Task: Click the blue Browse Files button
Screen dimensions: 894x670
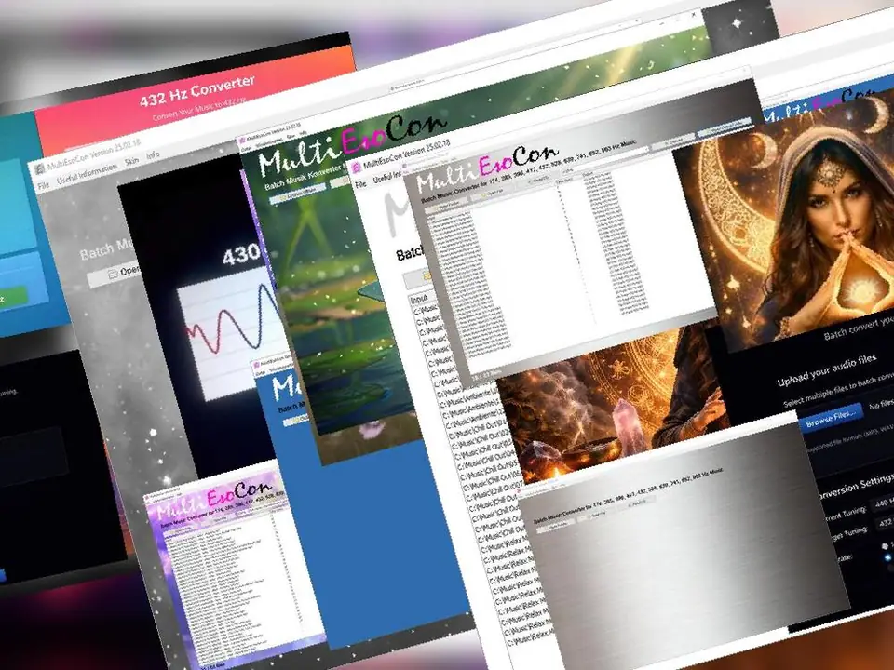Action: (x=831, y=414)
